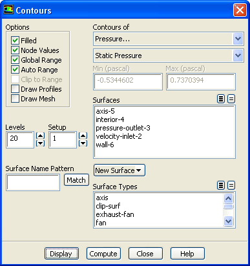250x266 pixels.
Task: Turn off Auto Range checkbox
Action: pyautogui.click(x=15, y=70)
